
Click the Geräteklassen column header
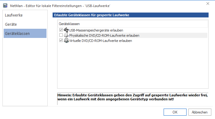pos(133,24)
